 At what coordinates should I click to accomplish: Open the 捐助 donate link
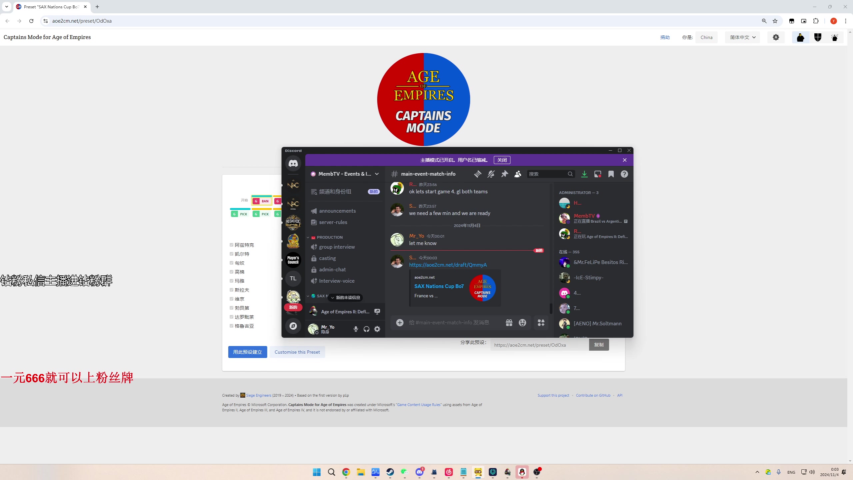pyautogui.click(x=665, y=37)
